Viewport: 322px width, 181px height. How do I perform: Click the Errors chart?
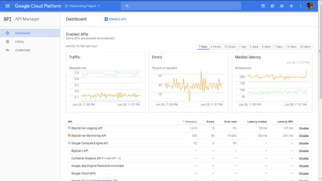click(x=189, y=82)
